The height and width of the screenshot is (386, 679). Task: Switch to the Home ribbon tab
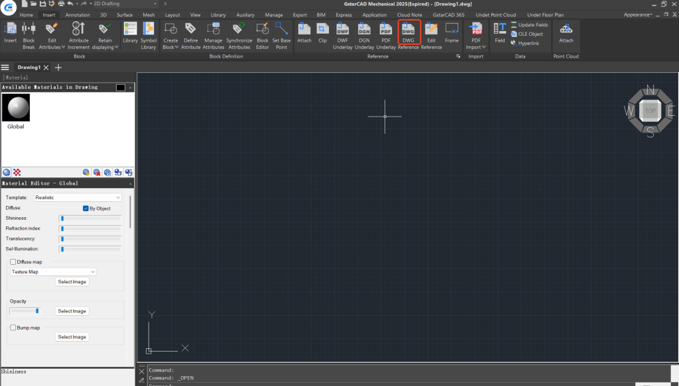coord(26,15)
